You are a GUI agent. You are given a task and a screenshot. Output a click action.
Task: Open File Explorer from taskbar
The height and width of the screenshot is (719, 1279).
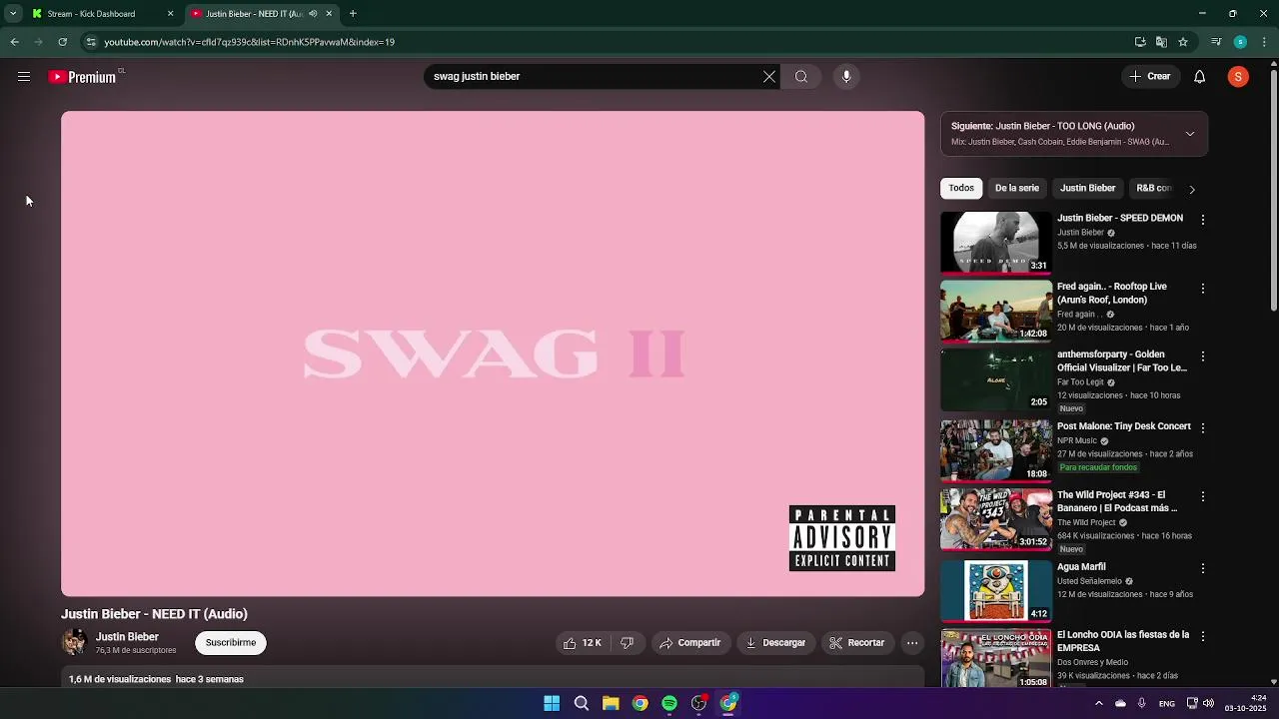point(611,703)
